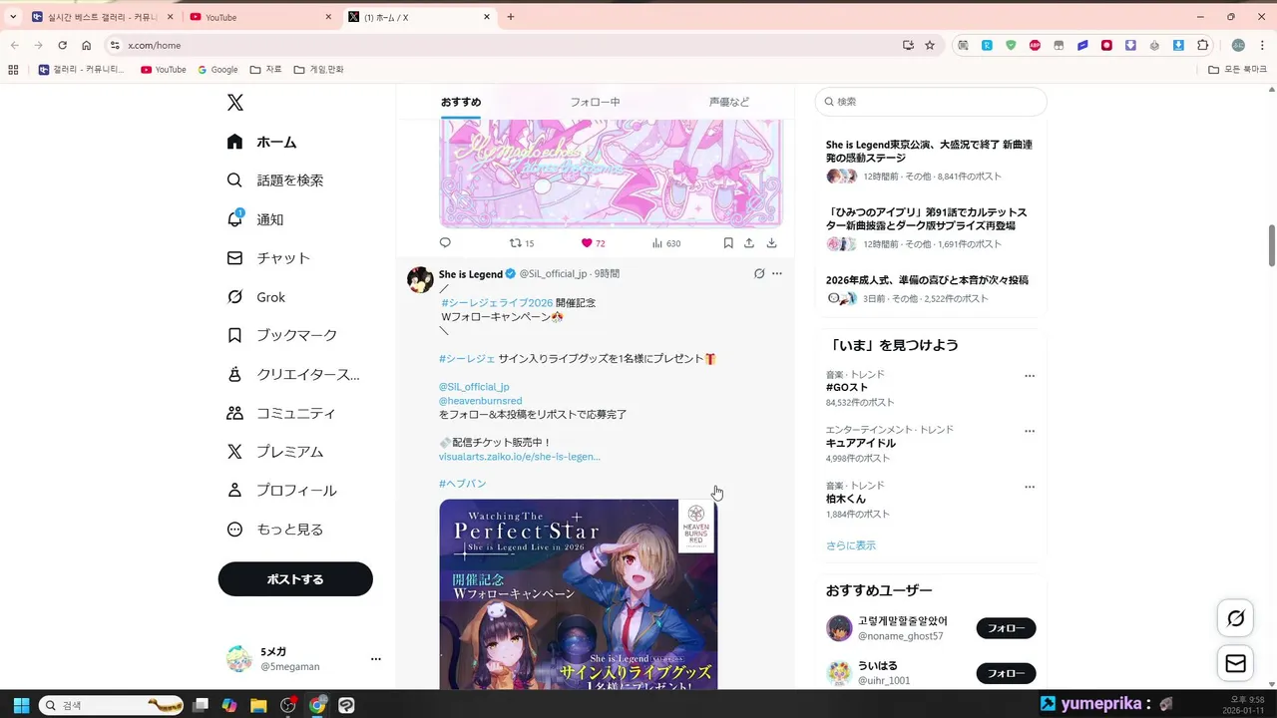Open a new browser tab
This screenshot has width=1277, height=718.
pyautogui.click(x=511, y=17)
